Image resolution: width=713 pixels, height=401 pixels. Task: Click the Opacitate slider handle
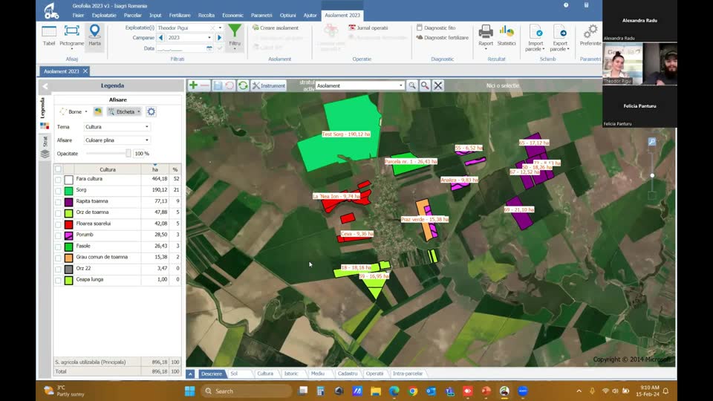[x=128, y=154]
